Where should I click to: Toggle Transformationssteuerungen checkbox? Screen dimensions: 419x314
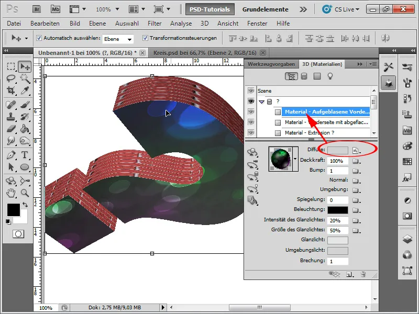point(145,38)
